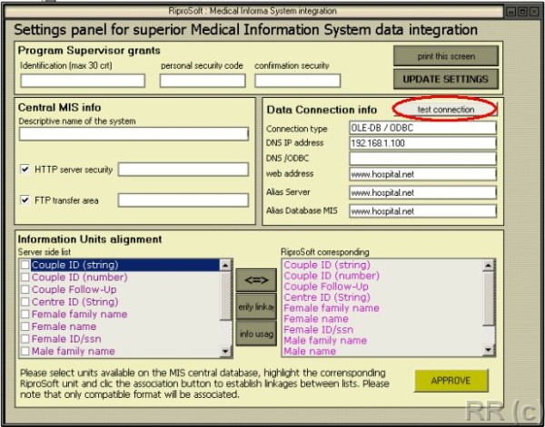The height and width of the screenshot is (427, 545).
Task: Close the RiproSoft window
Action: [x=534, y=12]
